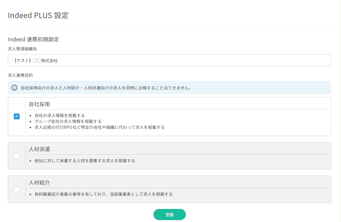Click the グループ会社の求人情報を掲載する bullet text
The width and height of the screenshot is (341, 222).
click(x=68, y=121)
